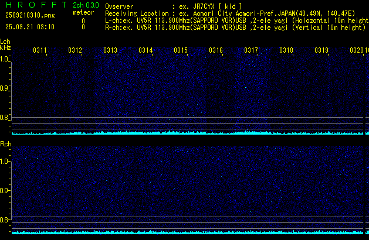Click the R-ch UV5R description line
The width and height of the screenshot is (369, 240).
coord(235,27)
